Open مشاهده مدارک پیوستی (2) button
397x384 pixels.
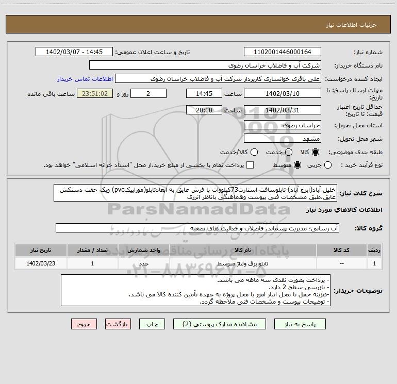coord(220,324)
